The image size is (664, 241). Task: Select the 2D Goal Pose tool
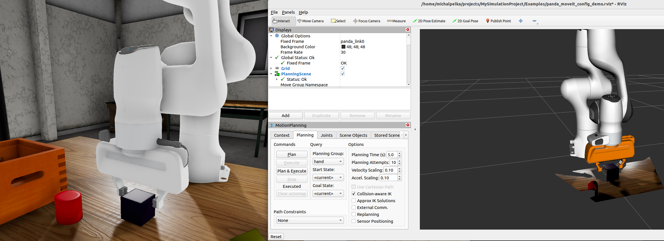click(465, 21)
